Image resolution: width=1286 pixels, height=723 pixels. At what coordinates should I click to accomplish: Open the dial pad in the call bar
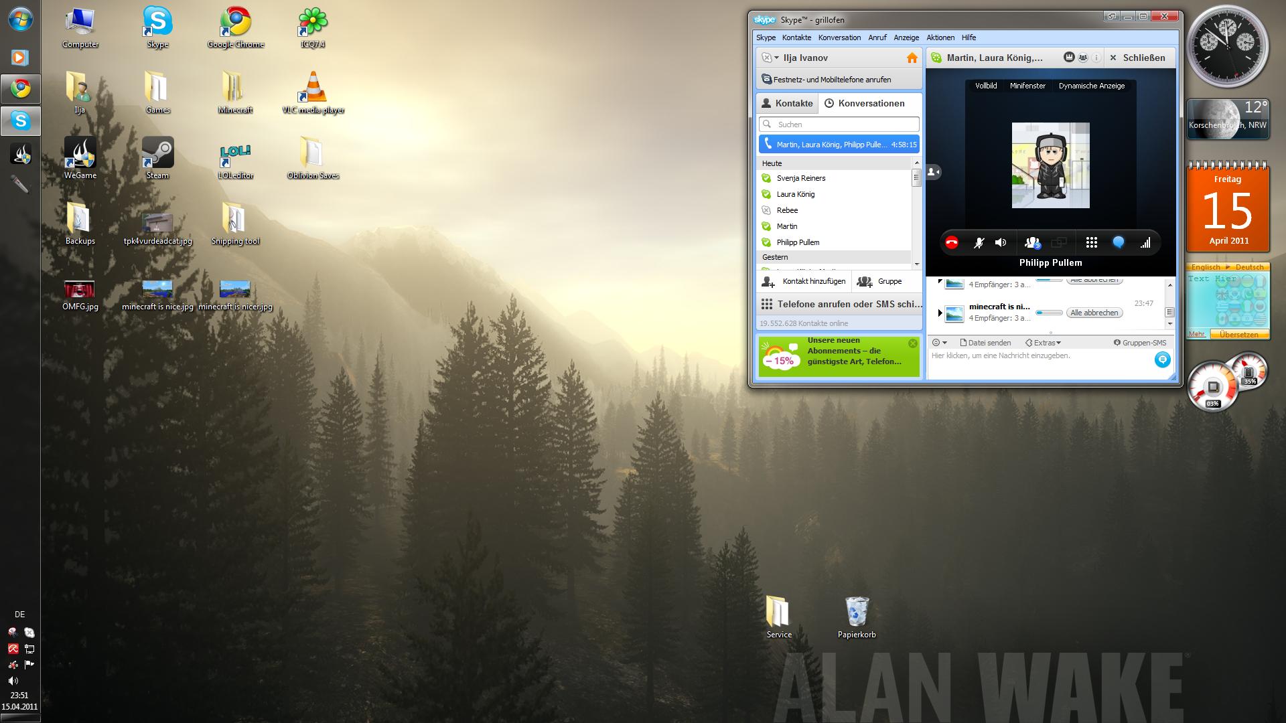[x=1092, y=243]
